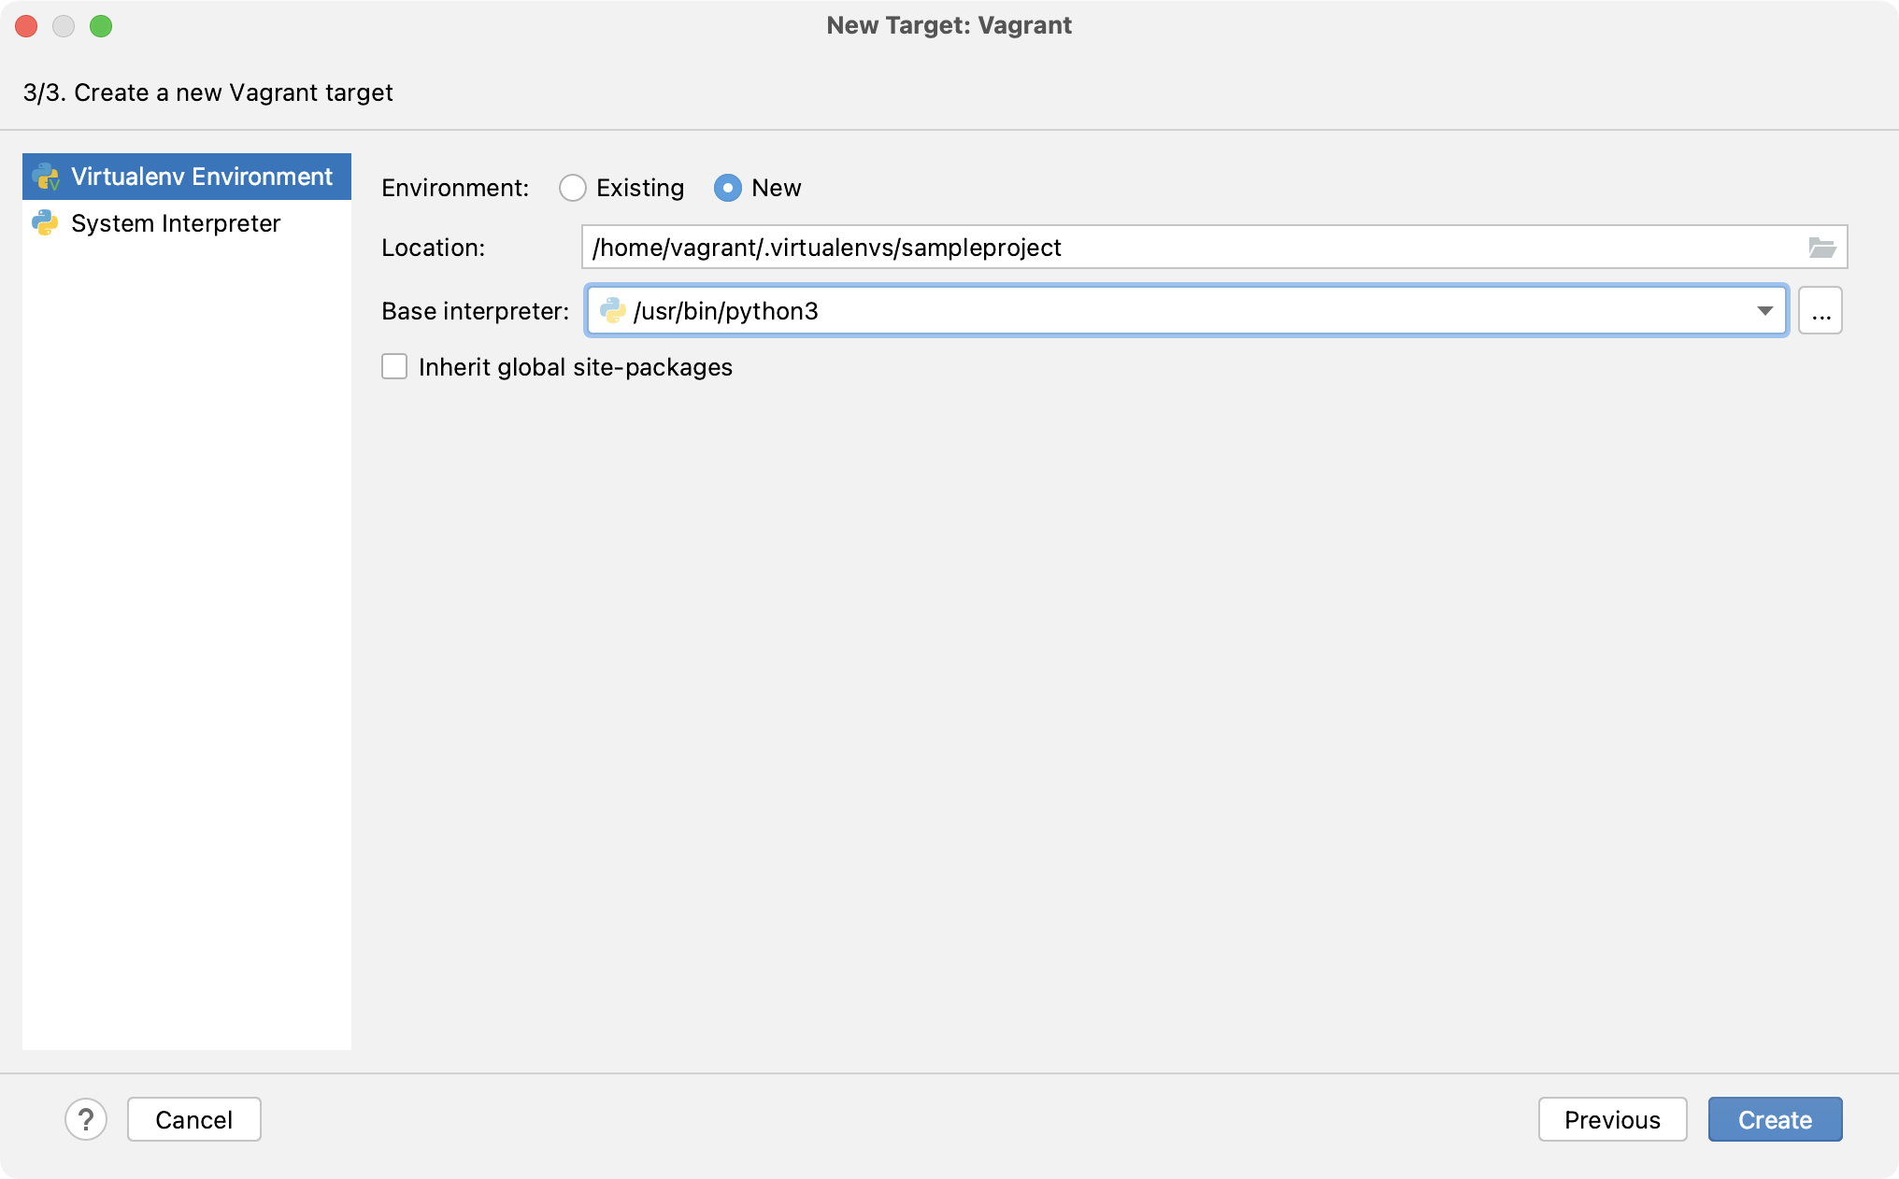1899x1179 pixels.
Task: Click the System Interpreter Python icon
Action: pos(46,221)
